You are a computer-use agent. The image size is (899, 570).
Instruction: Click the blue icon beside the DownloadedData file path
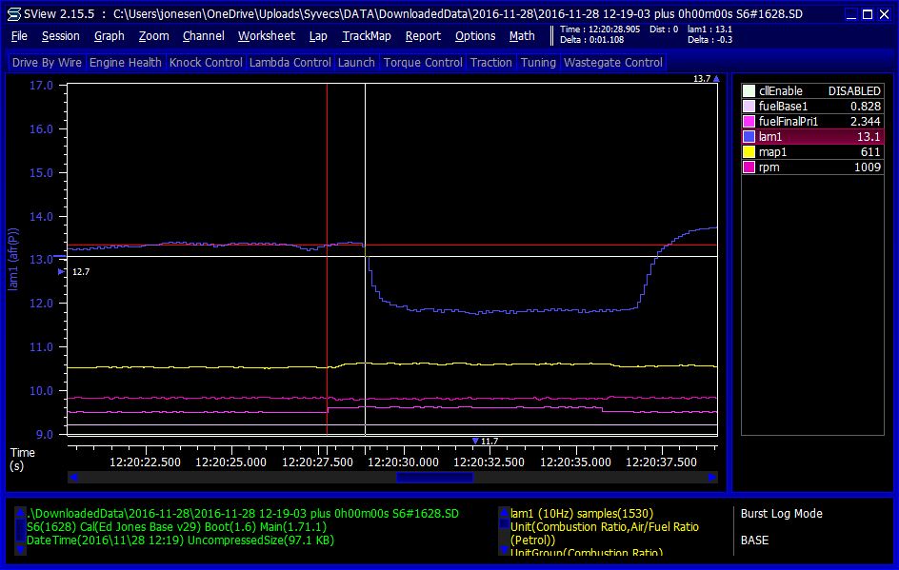[20, 514]
